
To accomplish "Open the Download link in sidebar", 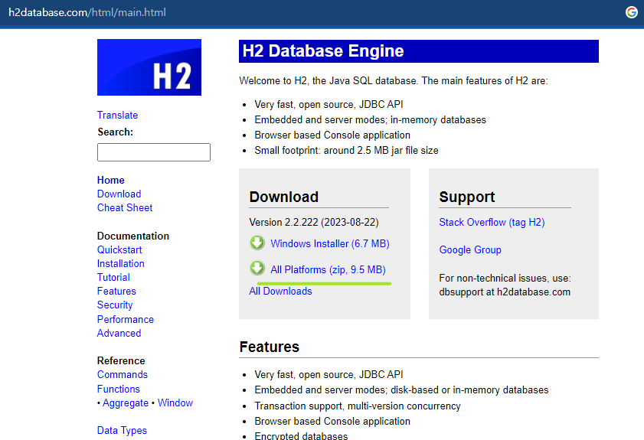I will [x=119, y=194].
